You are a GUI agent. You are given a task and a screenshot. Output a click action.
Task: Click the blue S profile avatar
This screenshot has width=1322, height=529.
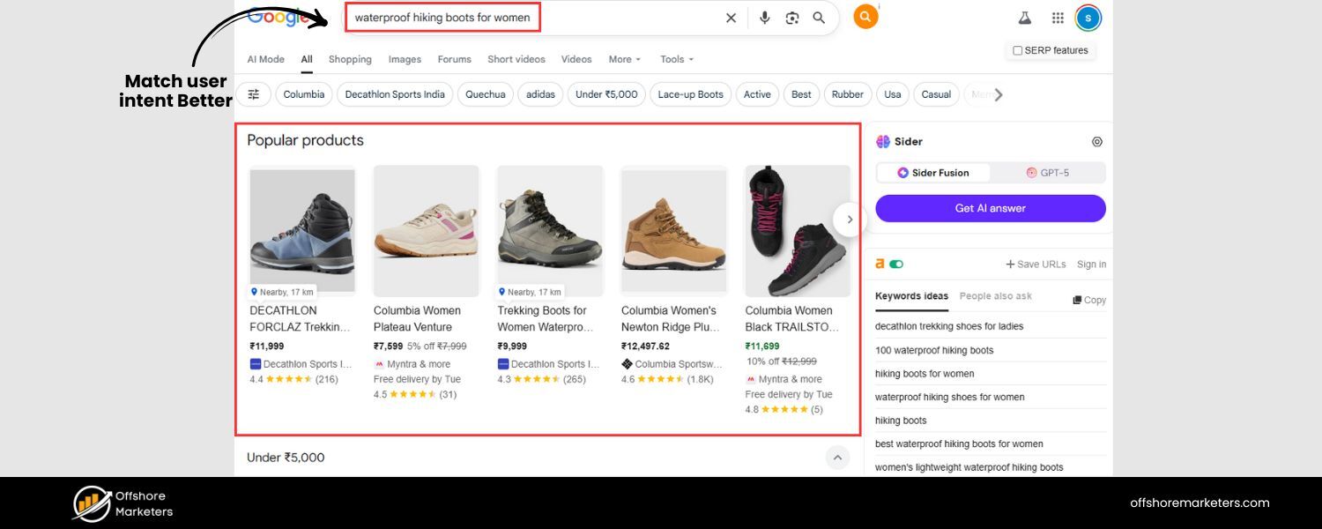[x=1088, y=18]
